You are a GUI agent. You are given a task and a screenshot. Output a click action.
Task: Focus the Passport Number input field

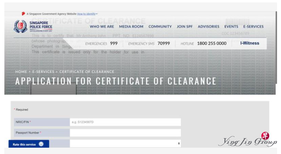pyautogui.click(x=125, y=133)
